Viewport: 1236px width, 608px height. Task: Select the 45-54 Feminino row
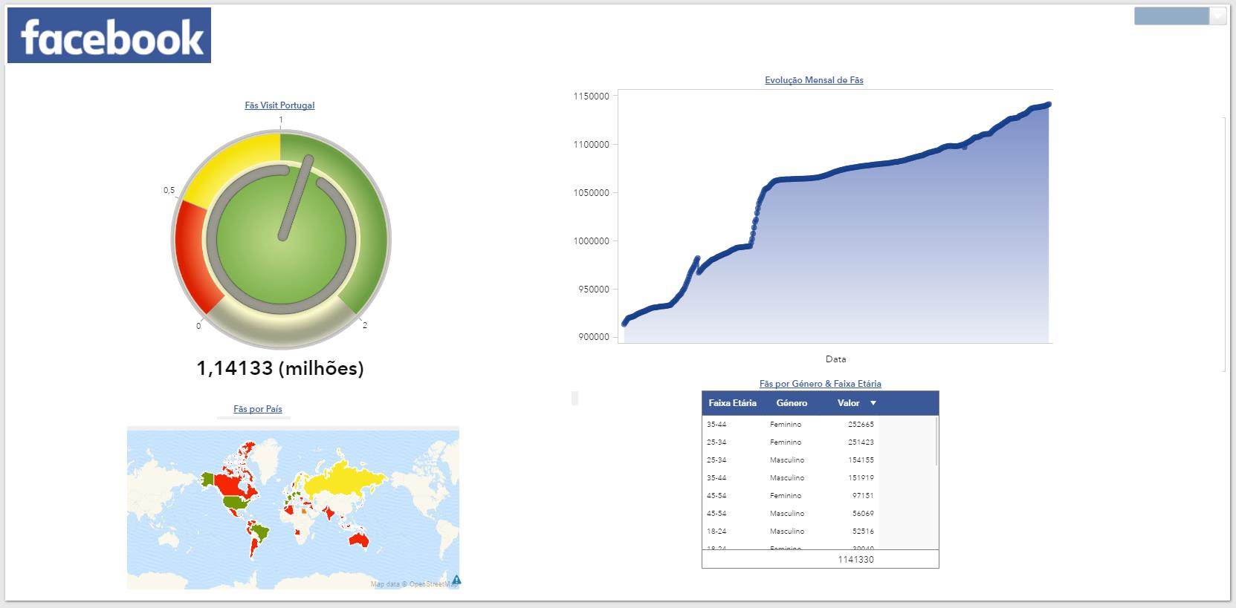pos(791,496)
